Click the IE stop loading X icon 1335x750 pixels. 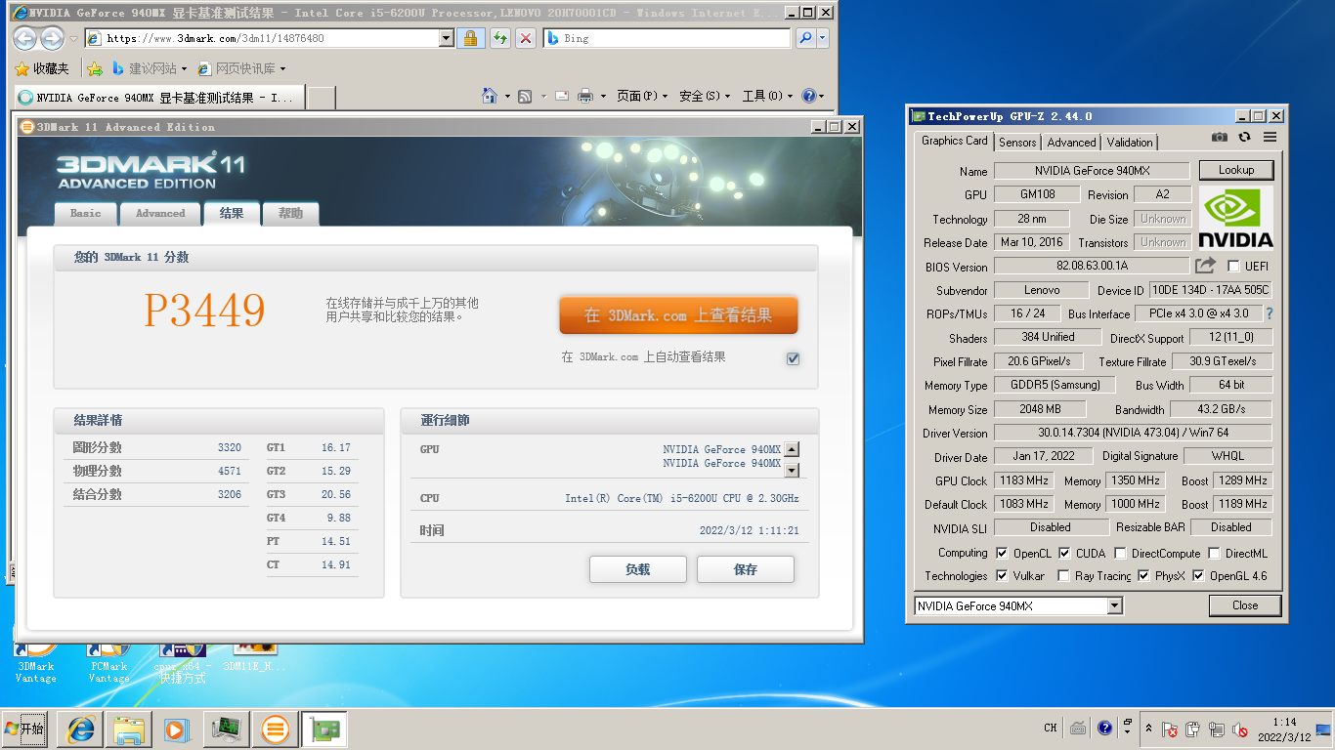[x=525, y=38]
